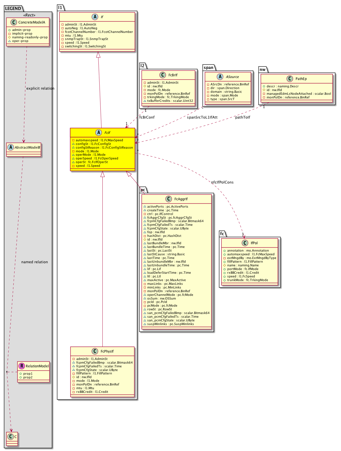This screenshot has height=451, width=341.
Task: Click the 'A' icon in the yellow FcIf header
Action: coord(98,132)
